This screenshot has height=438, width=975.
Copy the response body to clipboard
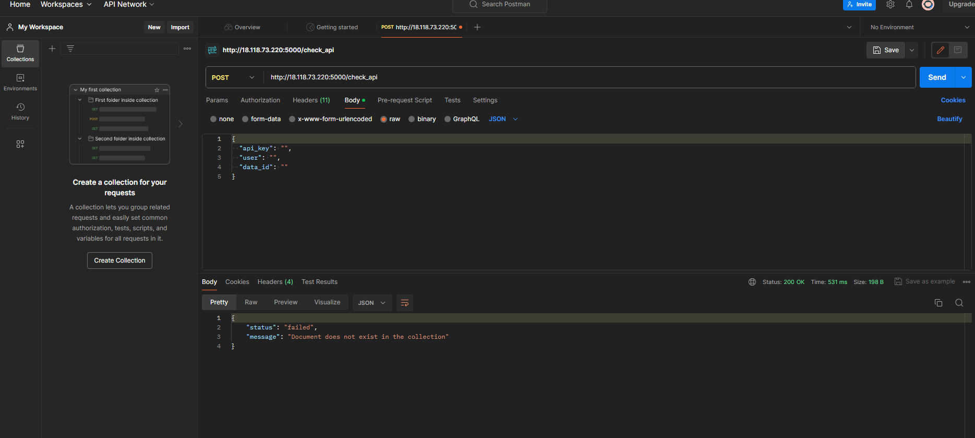[938, 303]
